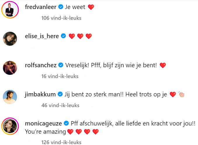Click the elise_is_here username link
Screen dimensions: 198x145
42,36
